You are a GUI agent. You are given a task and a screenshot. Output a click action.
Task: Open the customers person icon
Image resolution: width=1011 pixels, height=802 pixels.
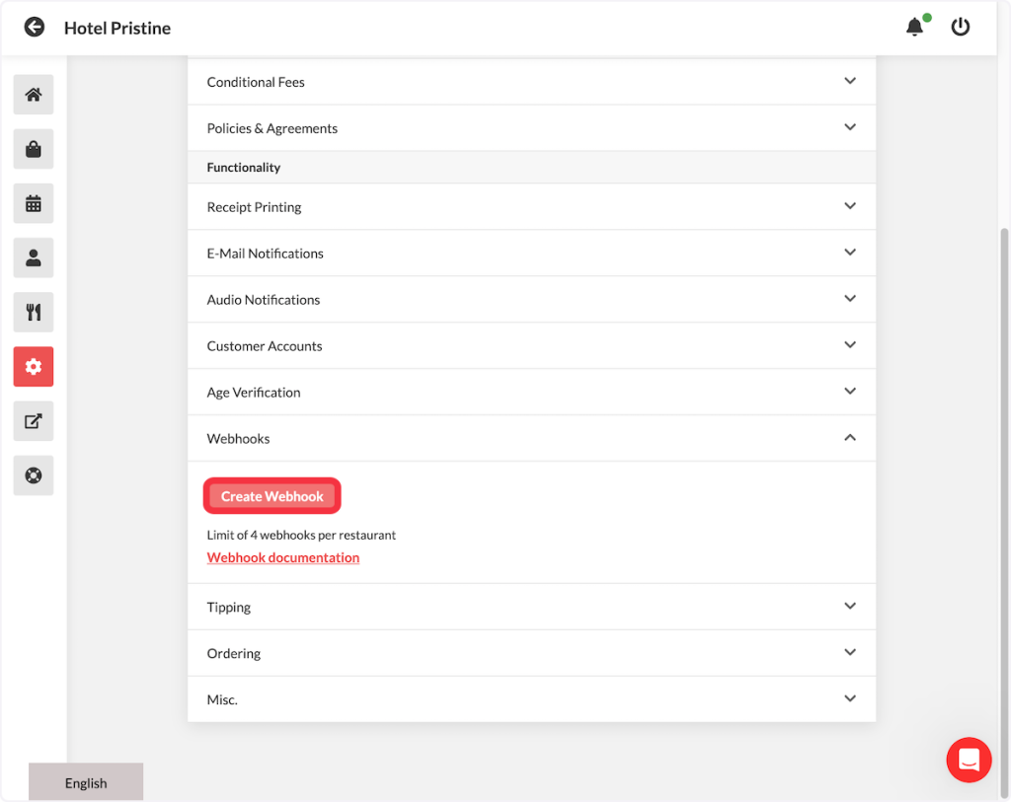click(34, 257)
